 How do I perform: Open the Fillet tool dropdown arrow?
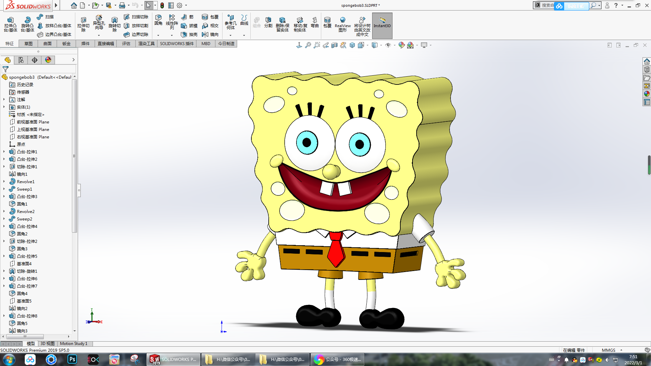(158, 35)
